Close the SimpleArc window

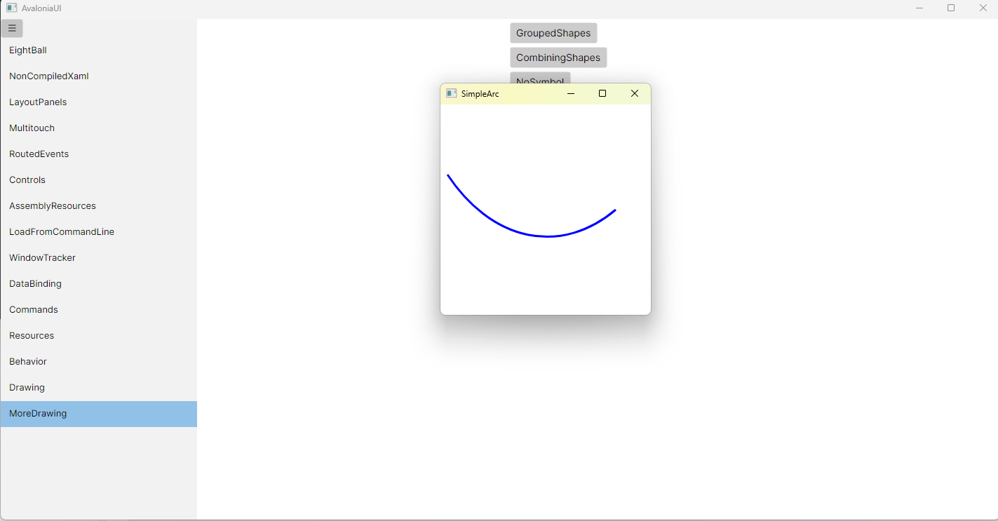tap(635, 93)
